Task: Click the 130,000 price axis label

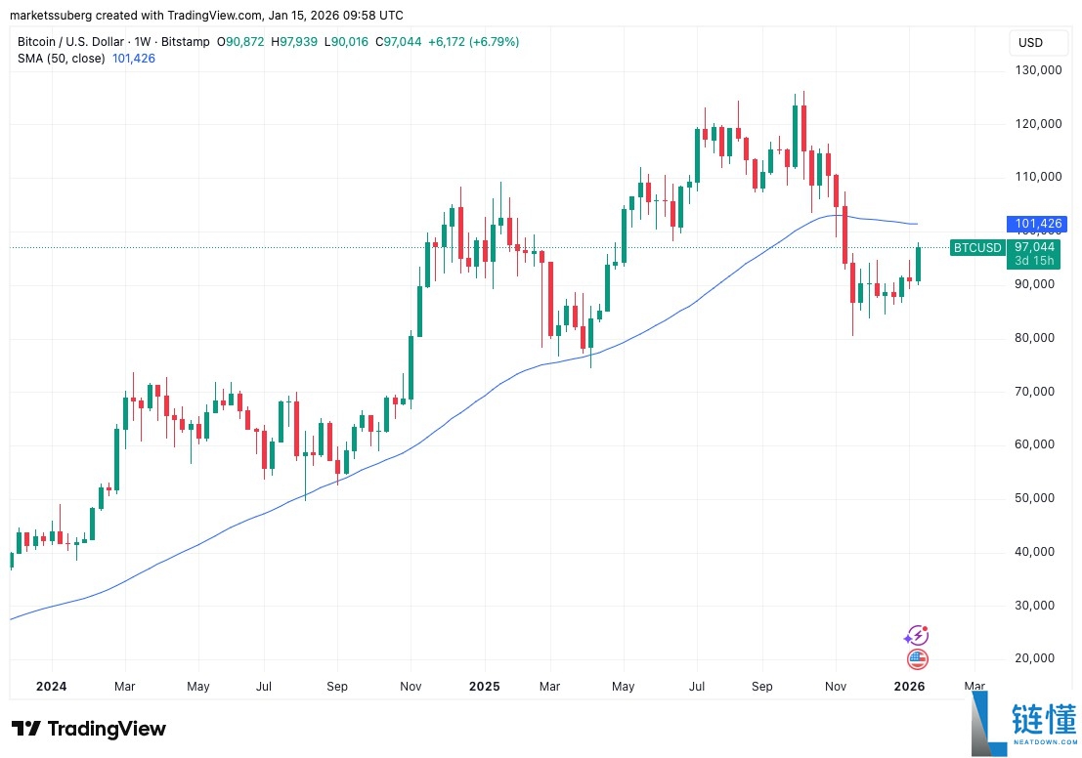Action: (1038, 70)
